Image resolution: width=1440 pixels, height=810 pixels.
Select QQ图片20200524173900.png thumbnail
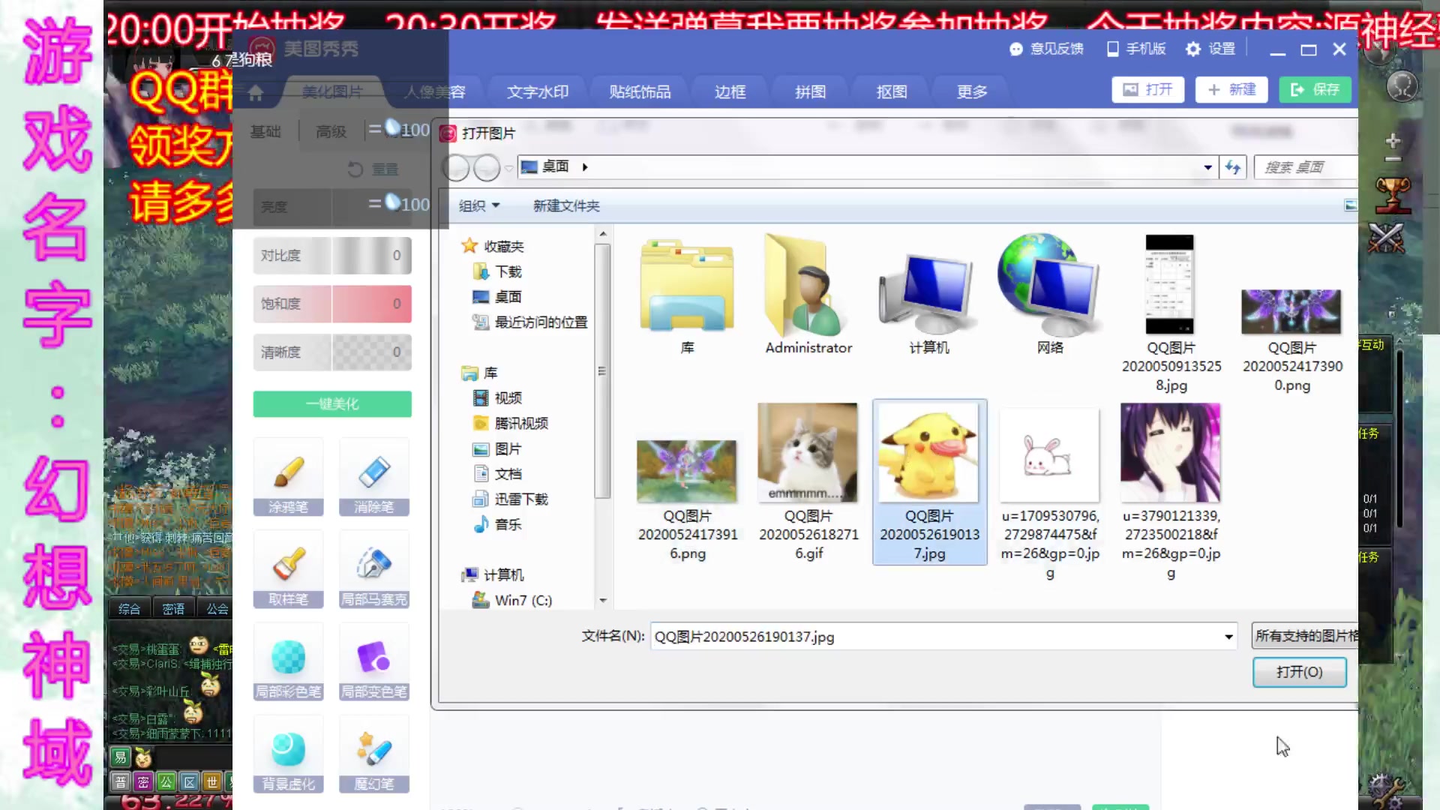pos(1291,341)
